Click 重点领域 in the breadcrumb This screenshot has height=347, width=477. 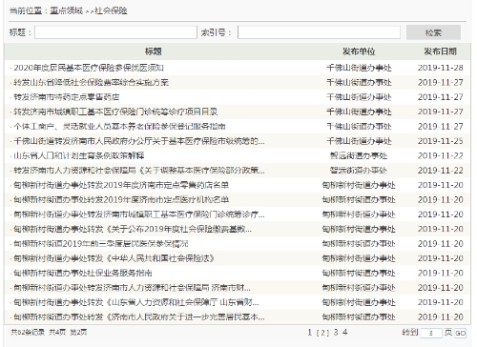pos(67,10)
